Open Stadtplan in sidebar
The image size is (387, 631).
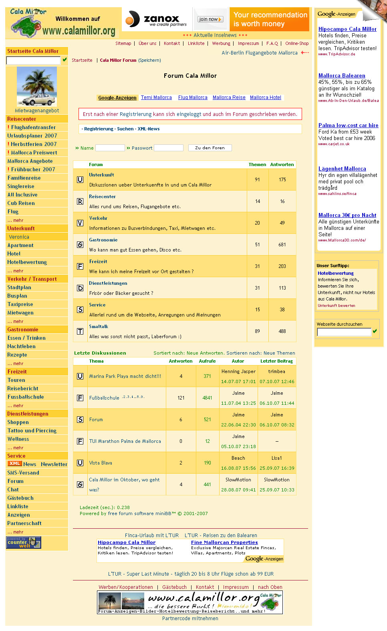click(19, 287)
